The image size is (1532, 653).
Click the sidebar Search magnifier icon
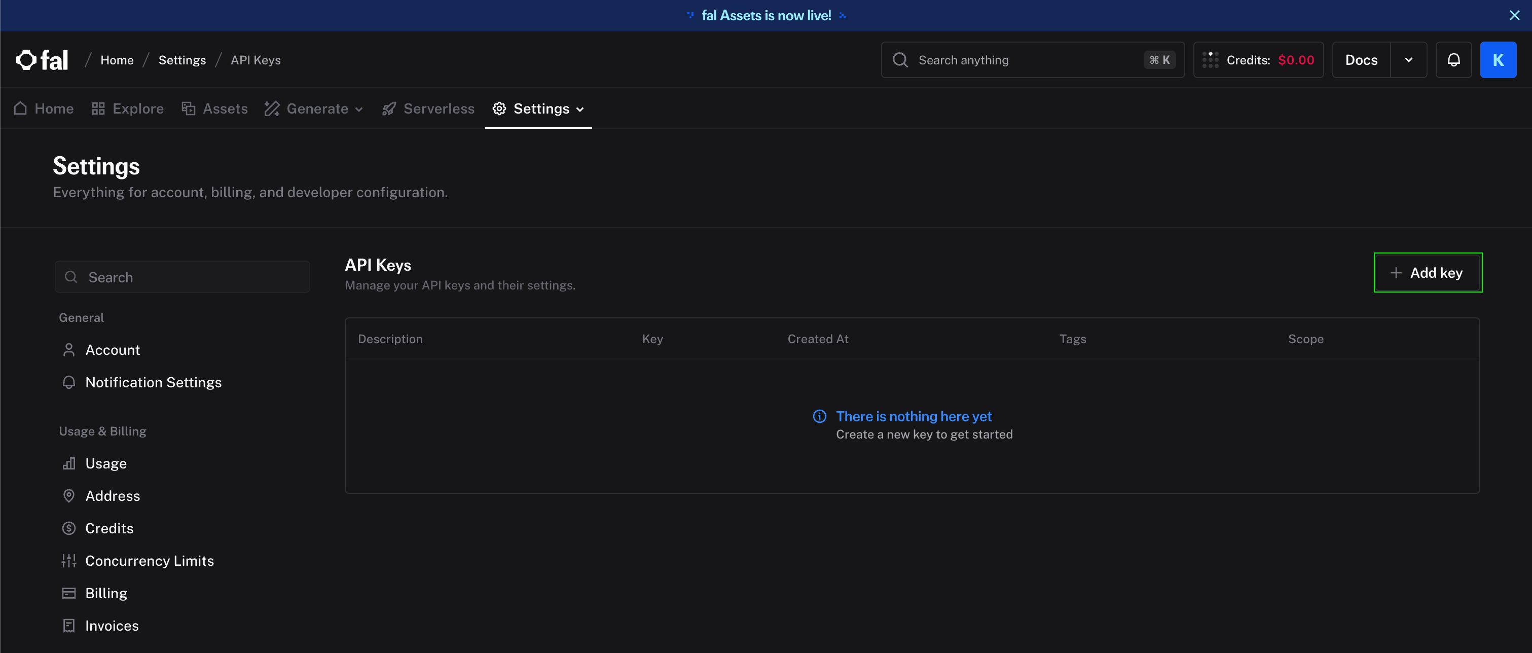(x=71, y=277)
